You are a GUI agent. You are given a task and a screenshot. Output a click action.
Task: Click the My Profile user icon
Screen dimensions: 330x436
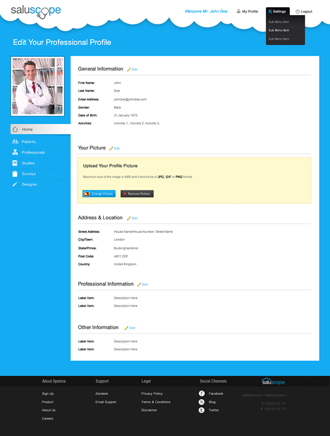(239, 11)
